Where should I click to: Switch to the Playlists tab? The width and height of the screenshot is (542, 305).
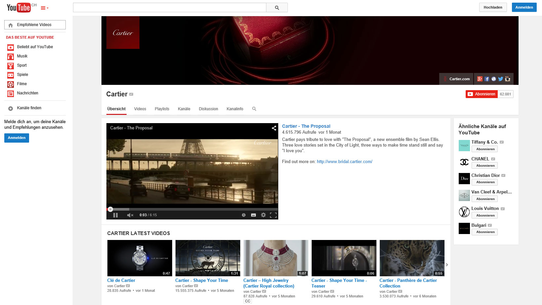(162, 109)
